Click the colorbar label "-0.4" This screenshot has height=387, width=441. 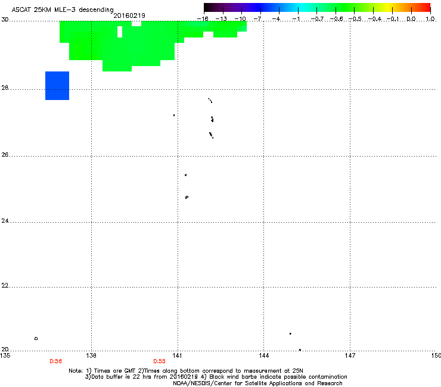click(375, 19)
